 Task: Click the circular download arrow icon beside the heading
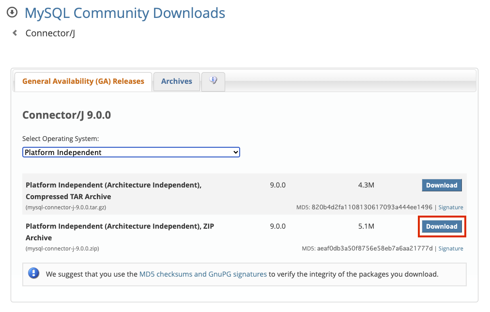(12, 13)
